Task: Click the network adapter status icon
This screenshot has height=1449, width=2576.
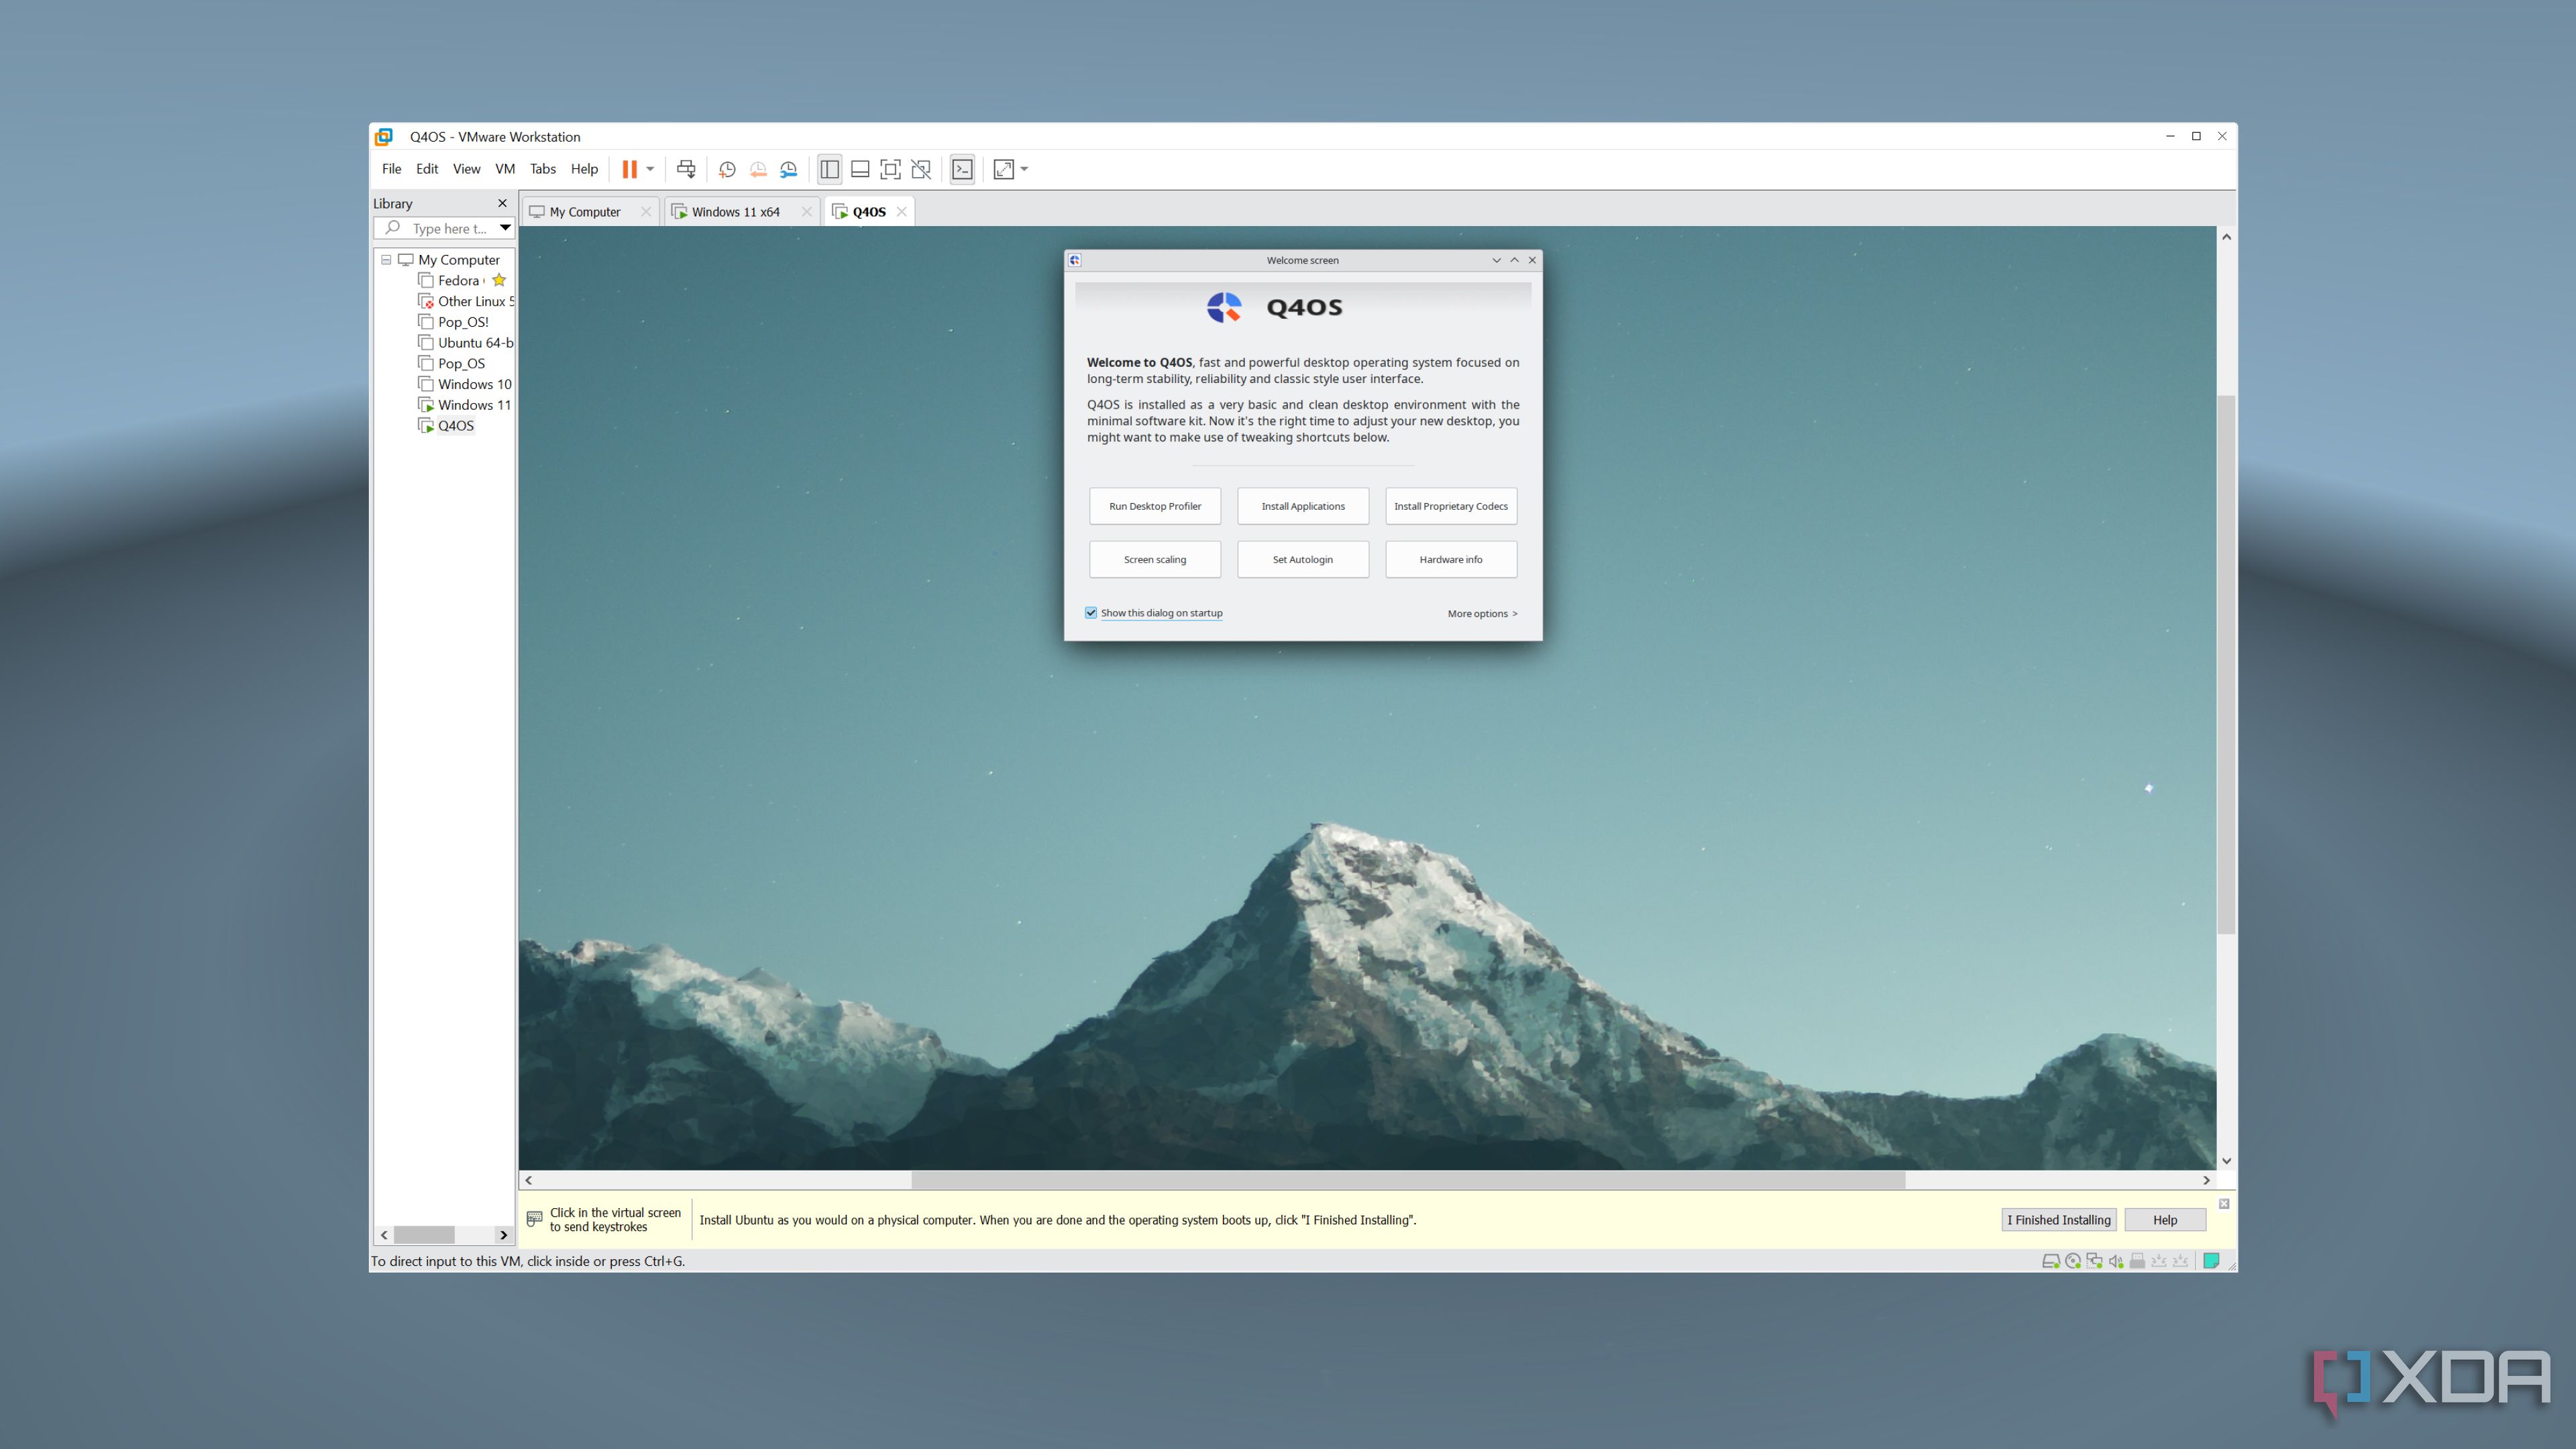Action: (x=2094, y=1261)
